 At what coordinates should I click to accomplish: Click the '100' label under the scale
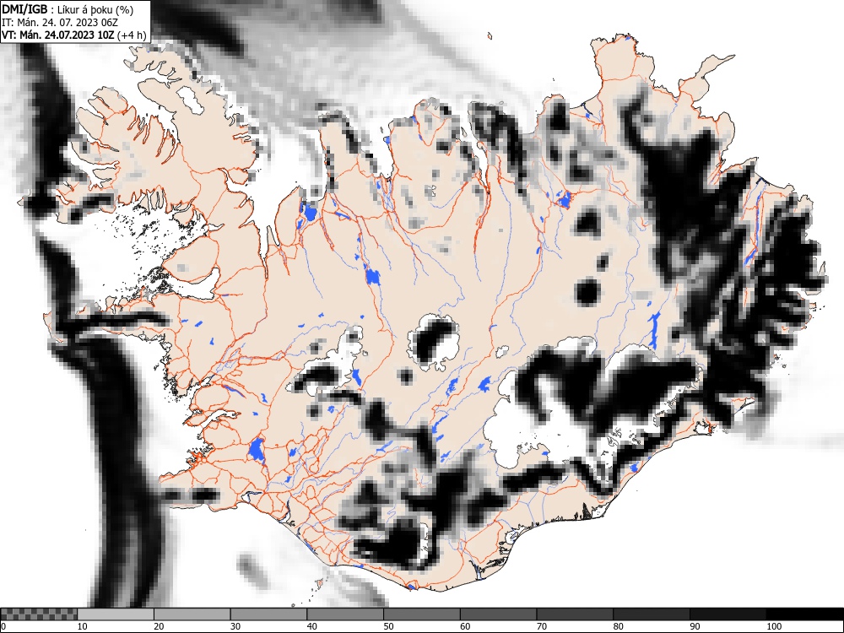(x=773, y=626)
